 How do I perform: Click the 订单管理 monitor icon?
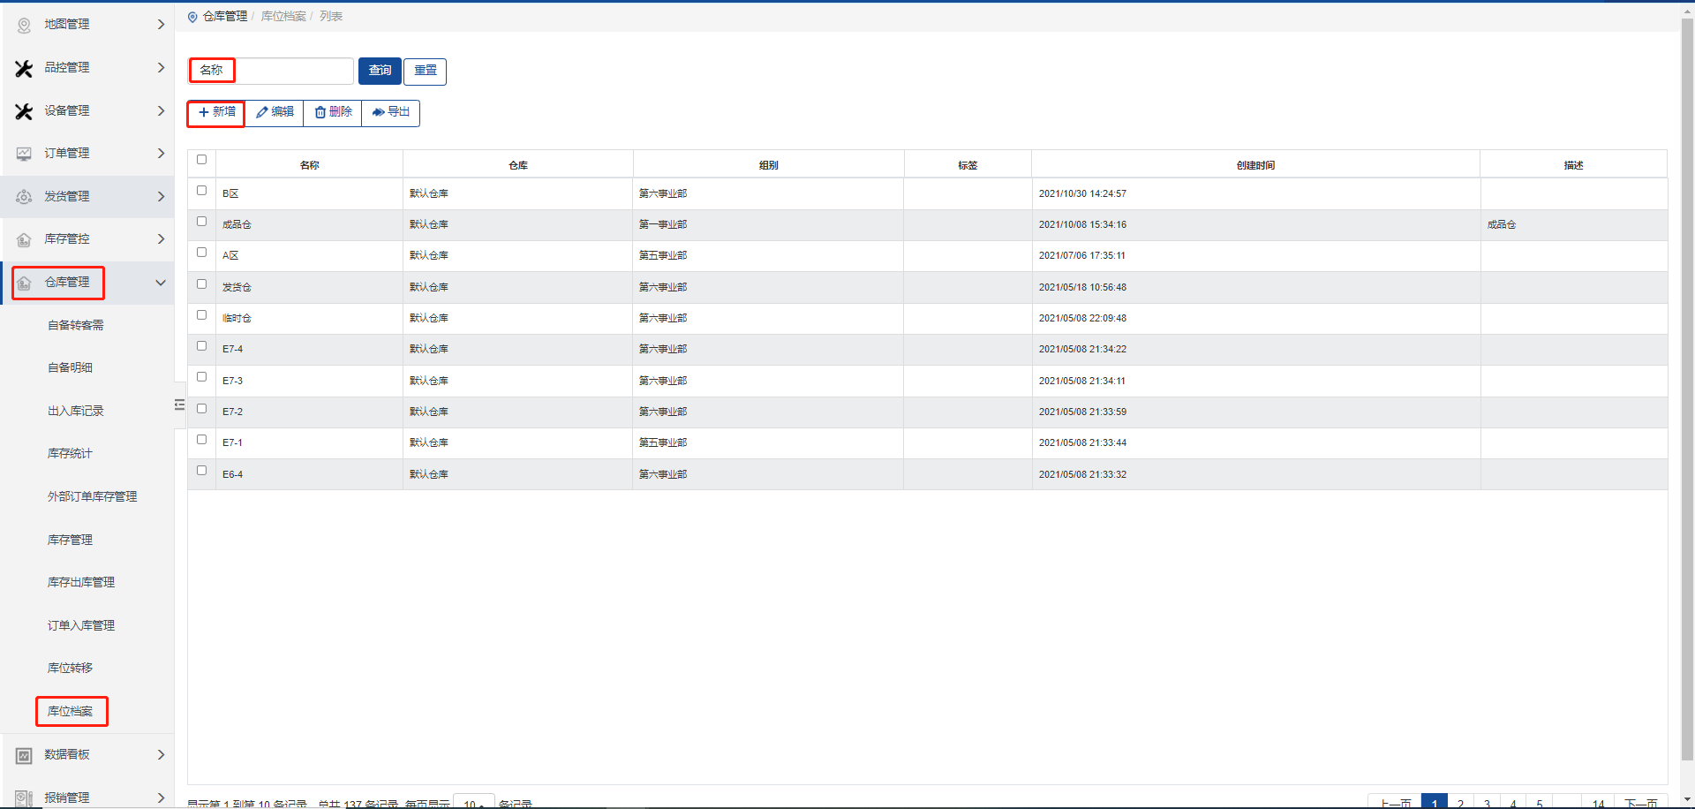coord(24,154)
